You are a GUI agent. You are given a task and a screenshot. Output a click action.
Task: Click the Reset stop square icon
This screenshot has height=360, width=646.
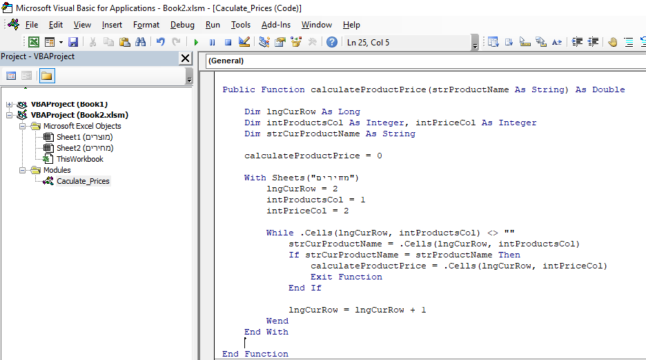tap(227, 42)
